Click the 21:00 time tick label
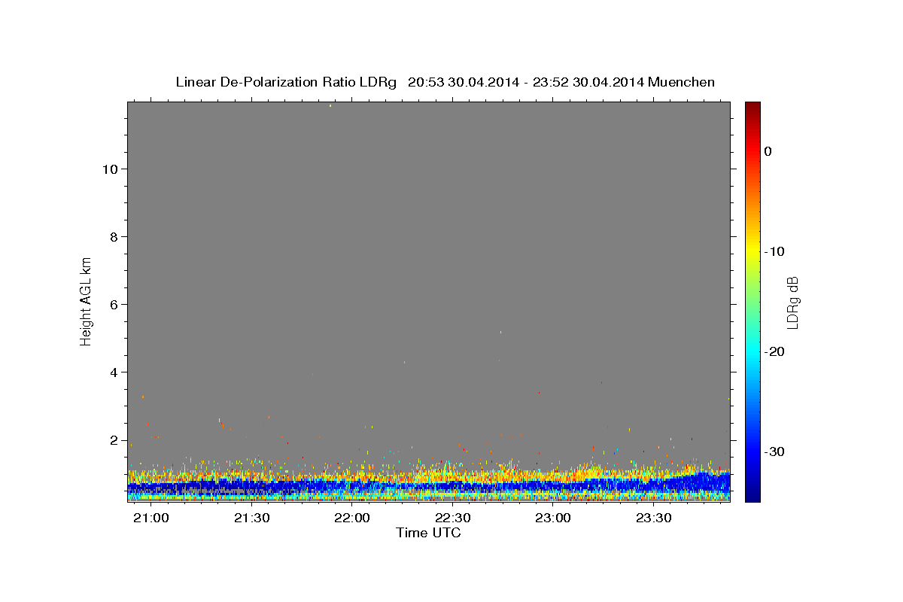The width and height of the screenshot is (903, 602). click(151, 518)
